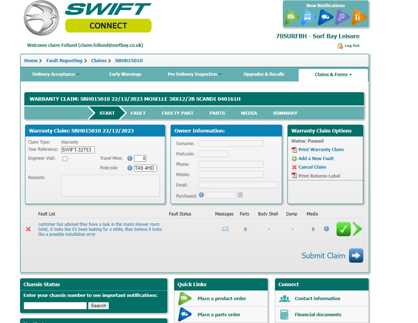Open the Early Warnings menu item
Image resolution: width=418 pixels, height=323 pixels.
(x=125, y=74)
